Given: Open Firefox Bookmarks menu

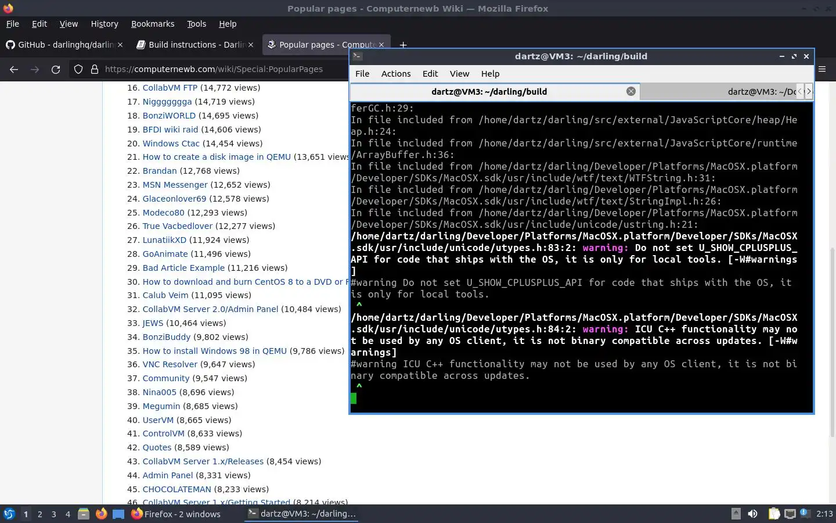Looking at the screenshot, I should (x=153, y=24).
